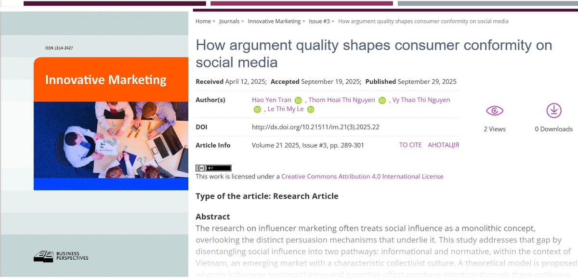The image size is (578, 278).
Task: Click the 'Published September 29, 2025' date text
Action: (x=411, y=82)
